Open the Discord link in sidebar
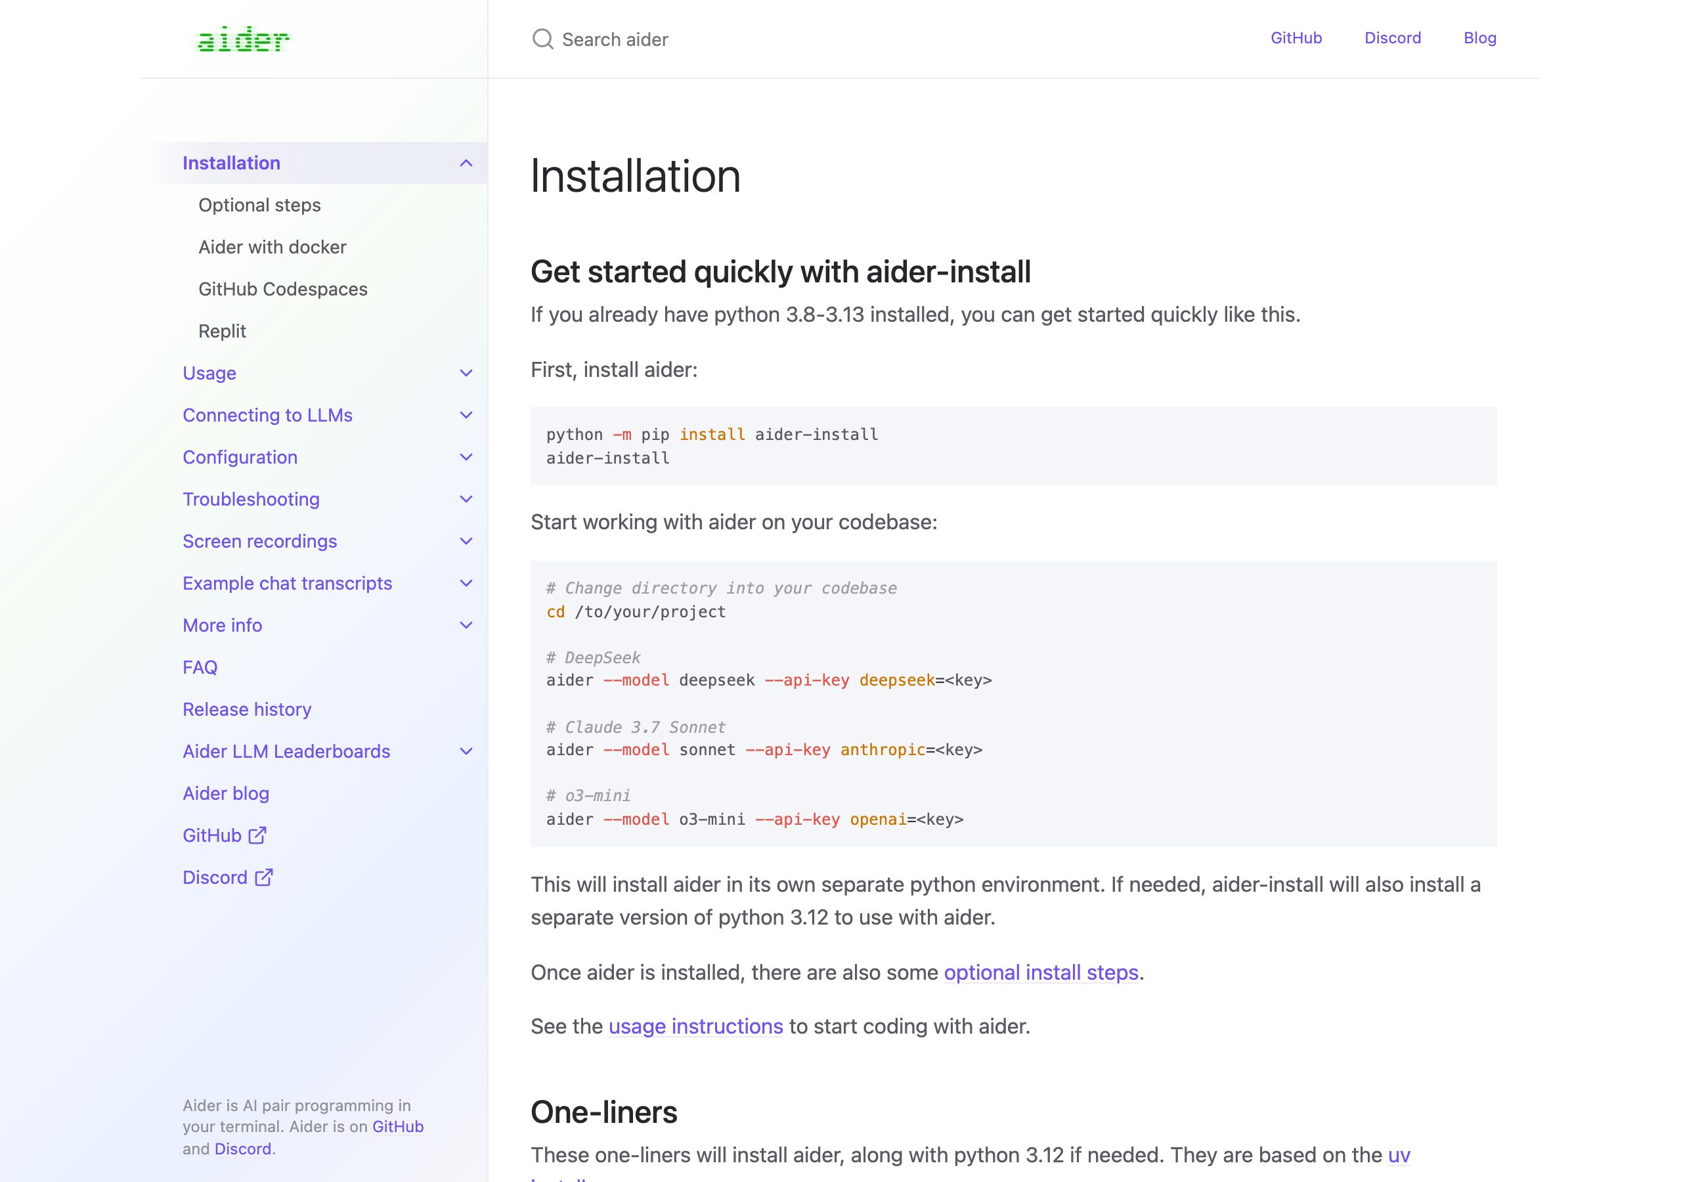Image resolution: width=1681 pixels, height=1182 pixels. pos(215,877)
